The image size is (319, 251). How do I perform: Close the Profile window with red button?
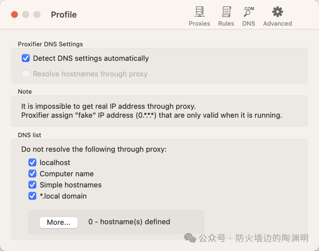(14, 14)
